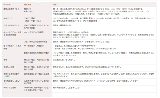Click the 注意点や避けて欲しいことがあれば記載 cell

[37, 82]
